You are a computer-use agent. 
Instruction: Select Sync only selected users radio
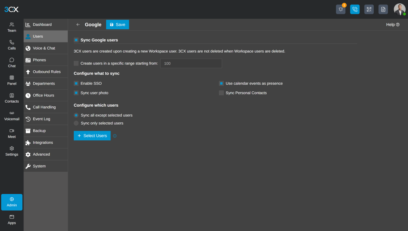[76, 123]
